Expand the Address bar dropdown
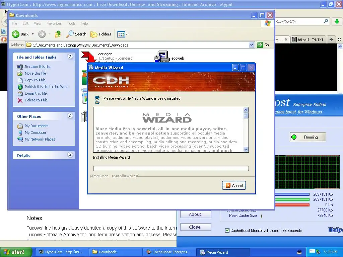Image resolution: width=343 pixels, height=257 pixels. tap(252, 45)
